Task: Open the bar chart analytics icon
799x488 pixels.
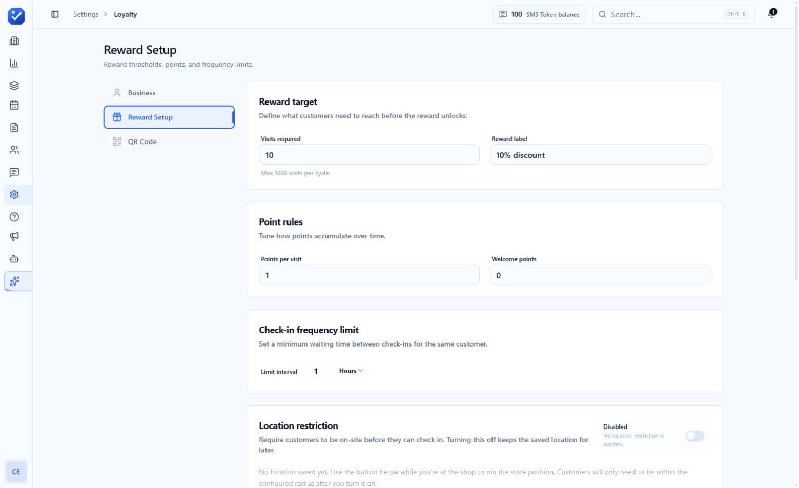Action: click(14, 63)
